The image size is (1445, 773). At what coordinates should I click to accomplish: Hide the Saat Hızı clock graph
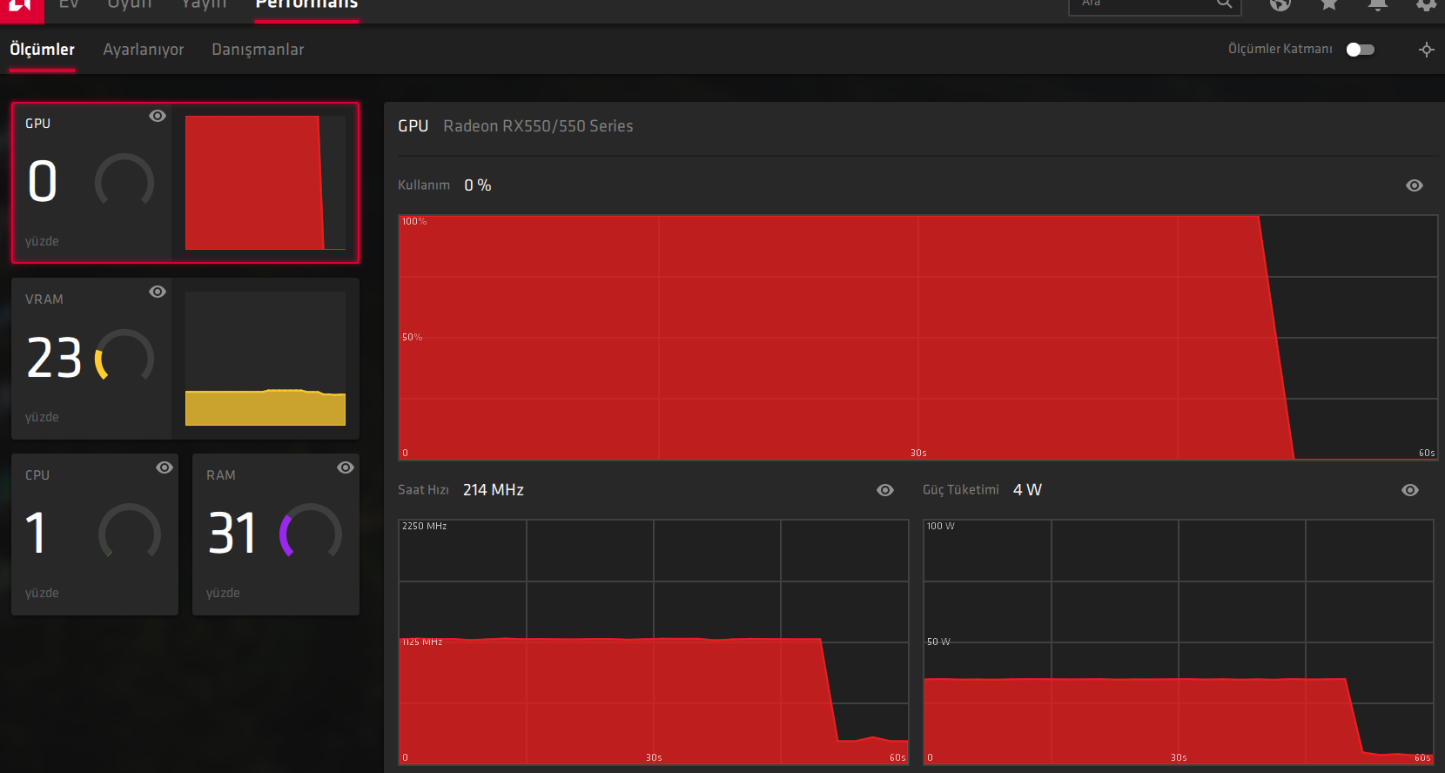pos(885,490)
